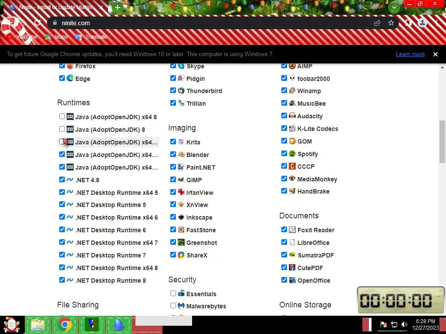Viewport: 446px width, 334px height.
Task: Enable the Essentials security checkbox
Action: (x=173, y=294)
